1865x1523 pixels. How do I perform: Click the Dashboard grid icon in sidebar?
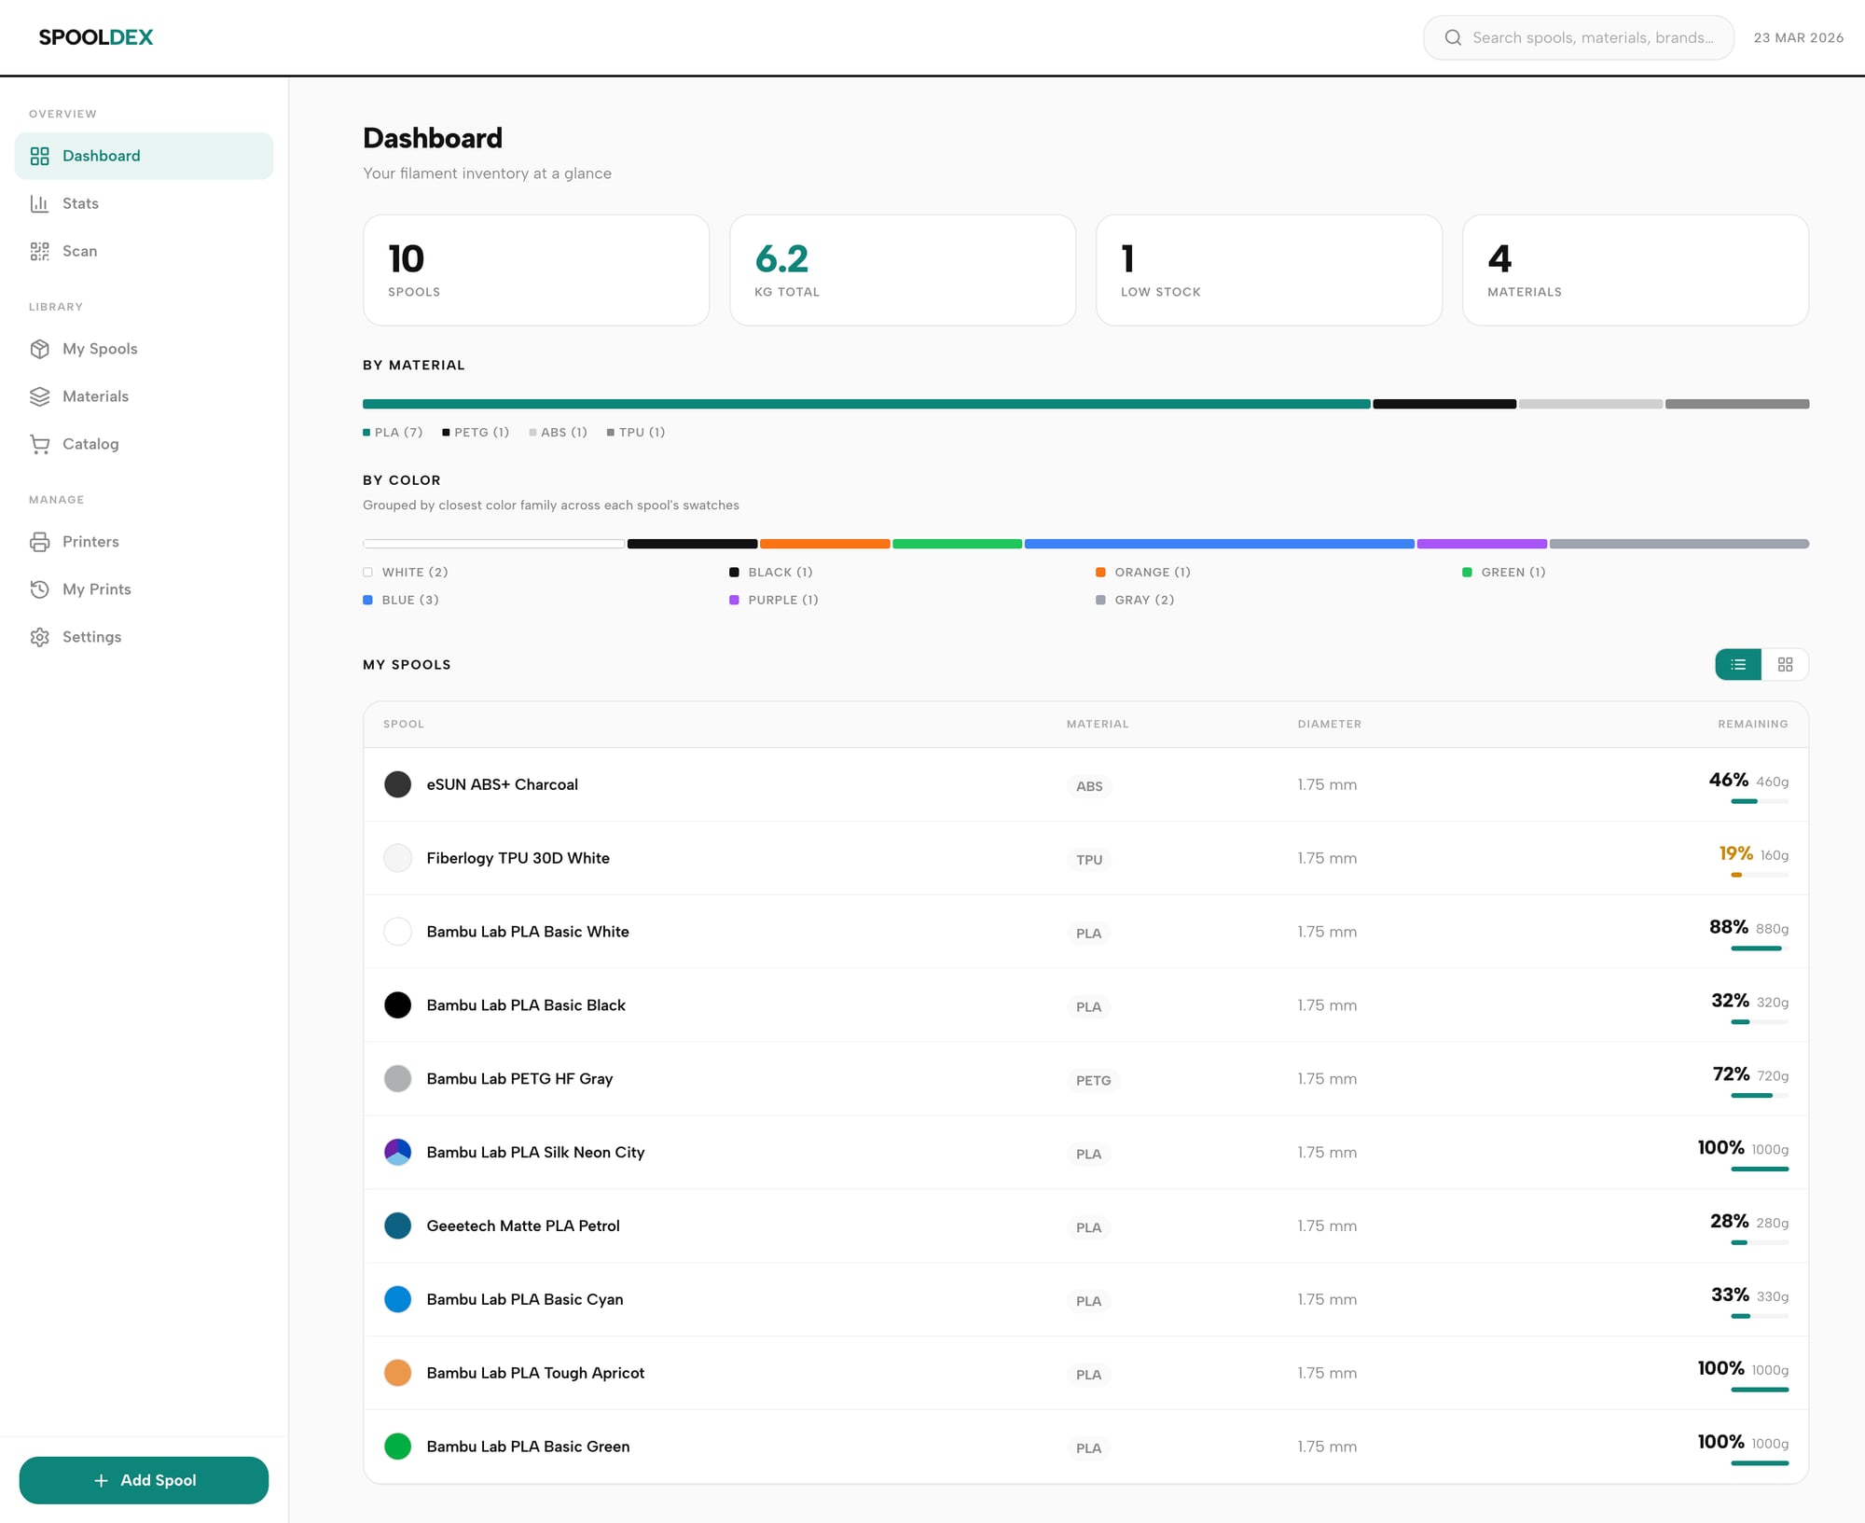click(x=39, y=156)
